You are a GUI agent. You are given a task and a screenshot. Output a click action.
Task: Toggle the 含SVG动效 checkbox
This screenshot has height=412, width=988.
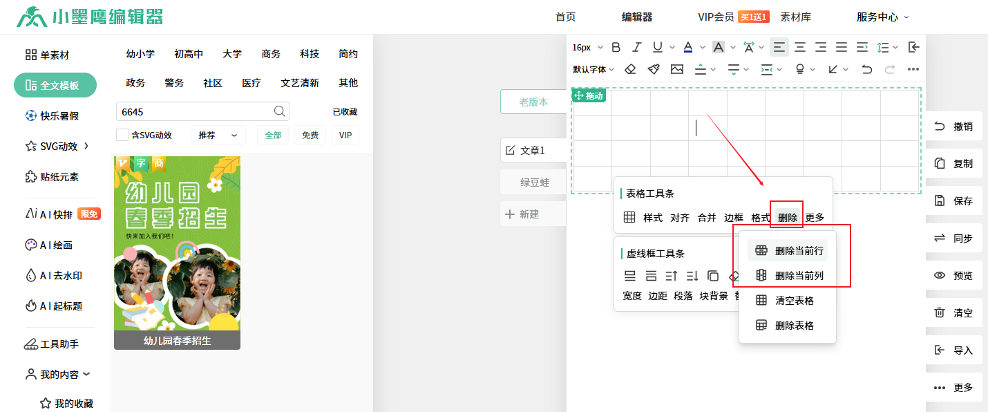(122, 135)
